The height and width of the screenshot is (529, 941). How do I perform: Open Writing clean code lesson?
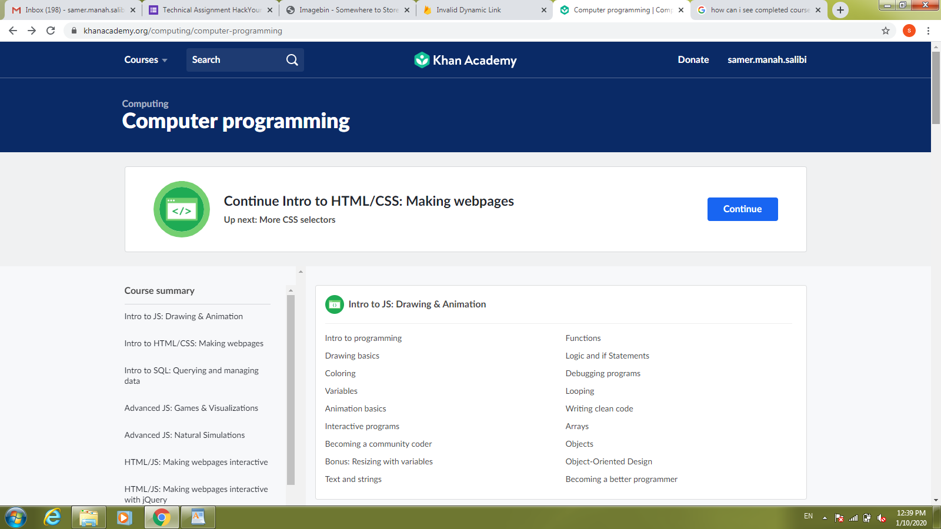(599, 409)
